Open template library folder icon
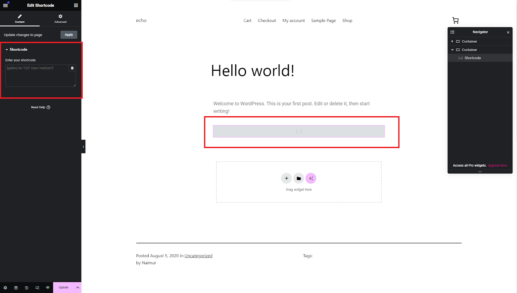The width and height of the screenshot is (517, 293). 299,178
